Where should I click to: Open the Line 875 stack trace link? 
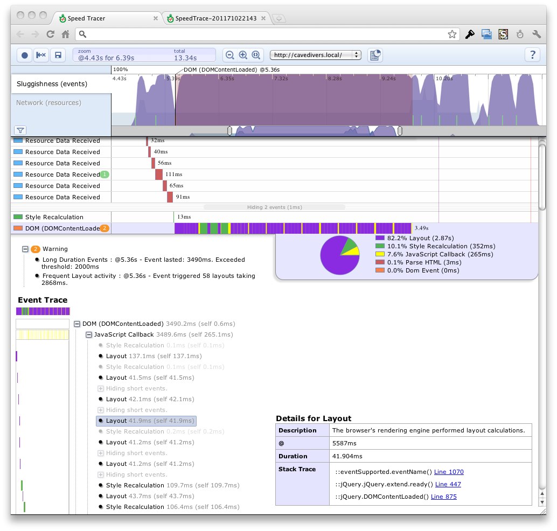[443, 497]
